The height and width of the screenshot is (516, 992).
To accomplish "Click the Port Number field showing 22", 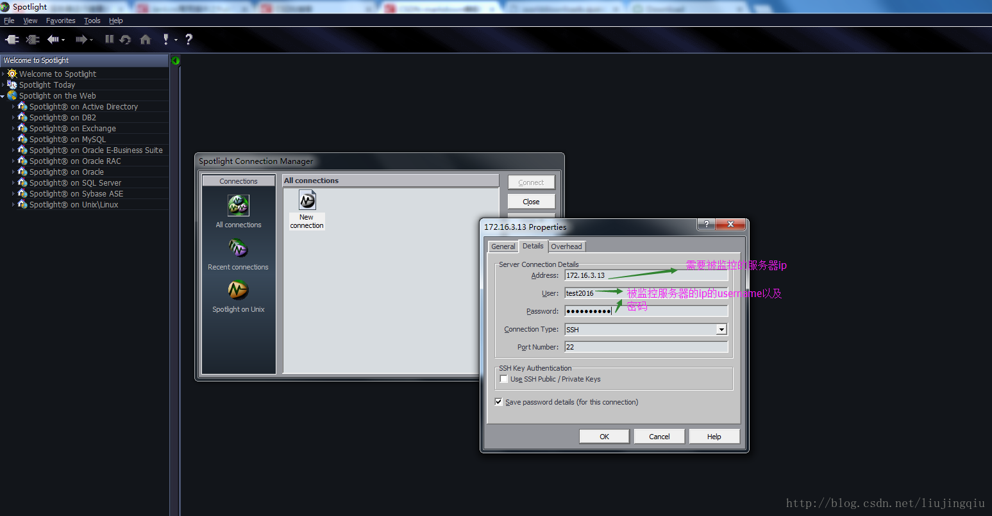I will tap(646, 347).
